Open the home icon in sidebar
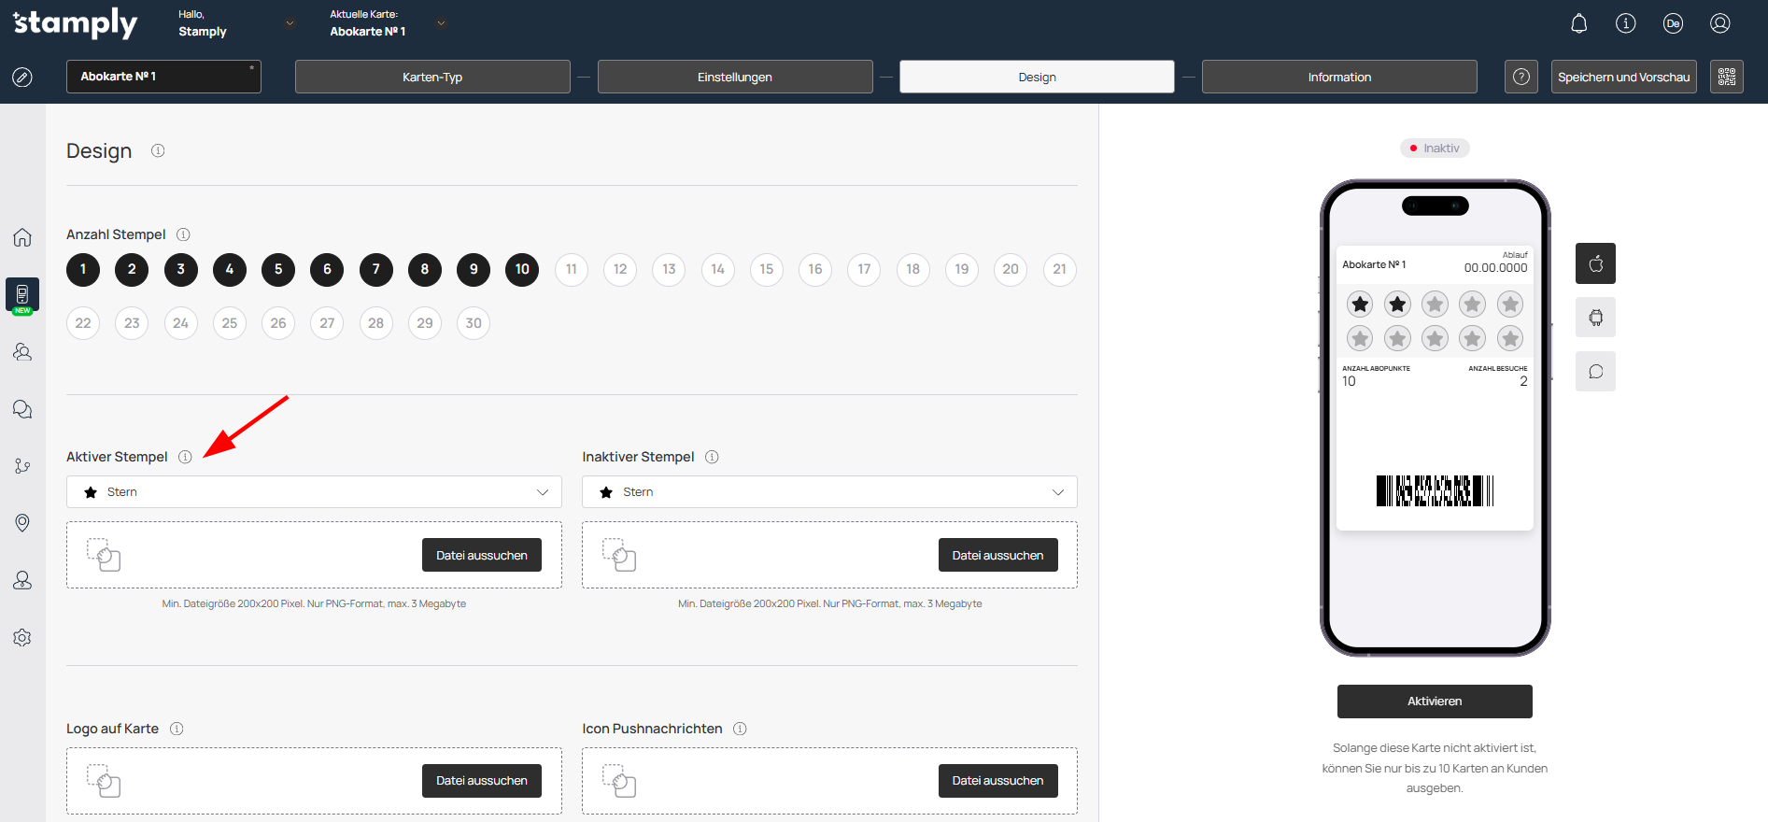 tap(22, 237)
